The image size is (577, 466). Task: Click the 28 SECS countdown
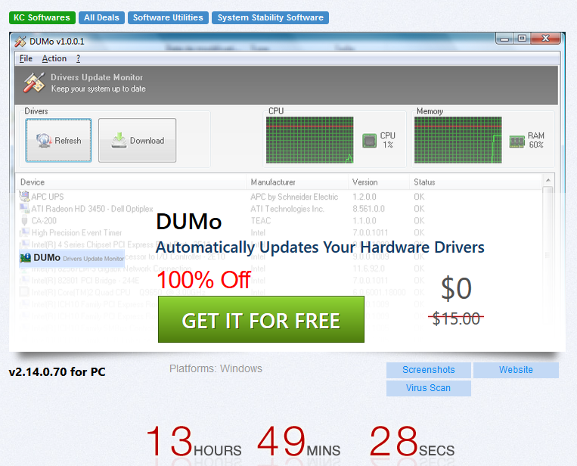pos(412,441)
